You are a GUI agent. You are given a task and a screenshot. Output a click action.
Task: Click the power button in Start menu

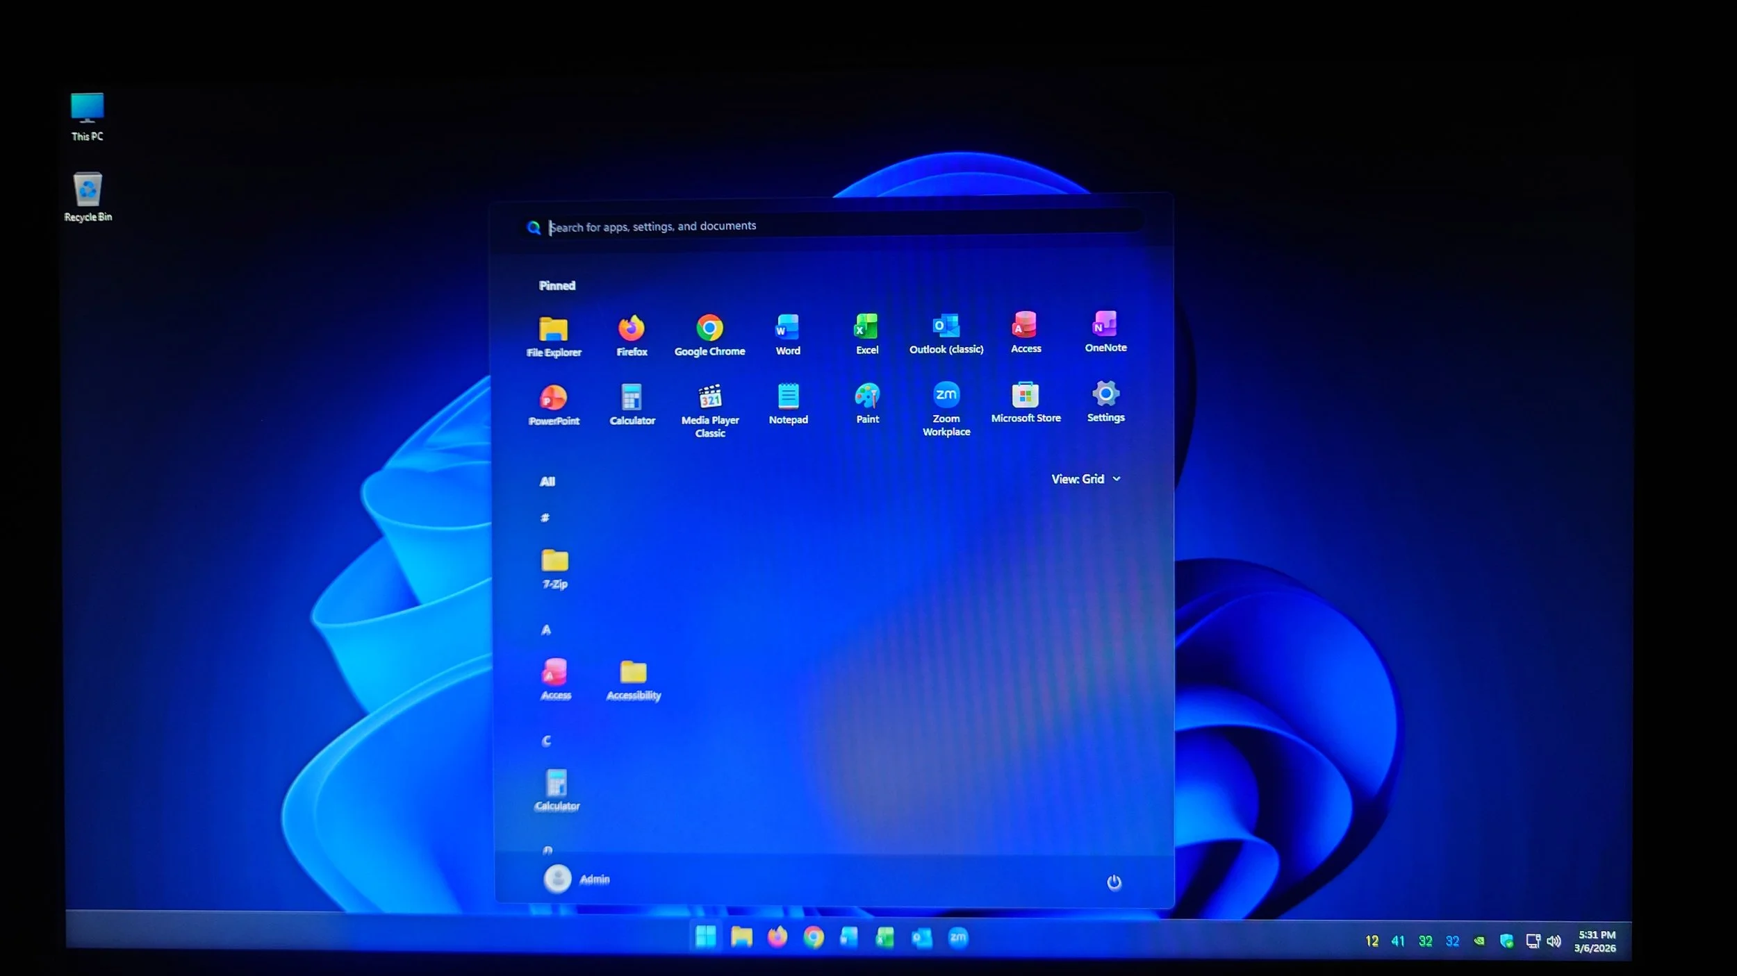(x=1113, y=882)
